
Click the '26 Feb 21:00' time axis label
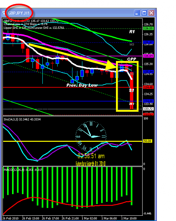point(70,219)
